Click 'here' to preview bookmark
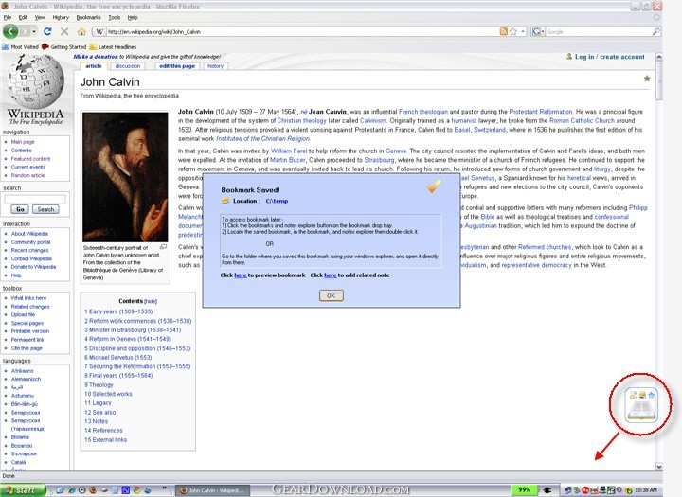The height and width of the screenshot is (497, 682). (241, 275)
